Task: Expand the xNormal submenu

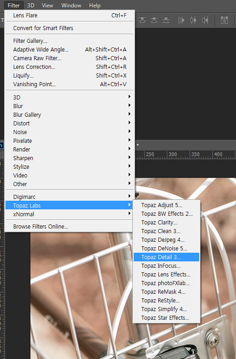Action: click(x=70, y=214)
